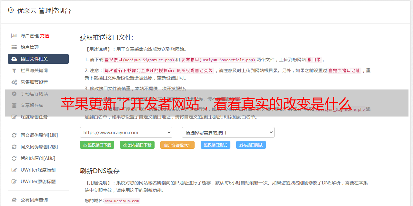The width and height of the screenshot is (413, 206).
Task: Open 账户管理 in sidebar
Action: pyautogui.click(x=30, y=36)
